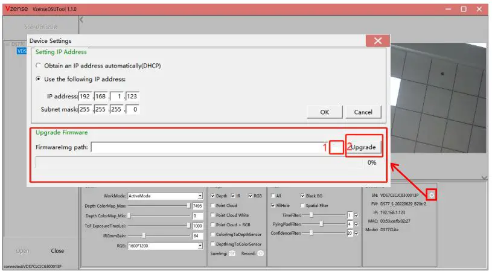
Task: Toggle the RGB stream checkbox
Action: click(251, 196)
